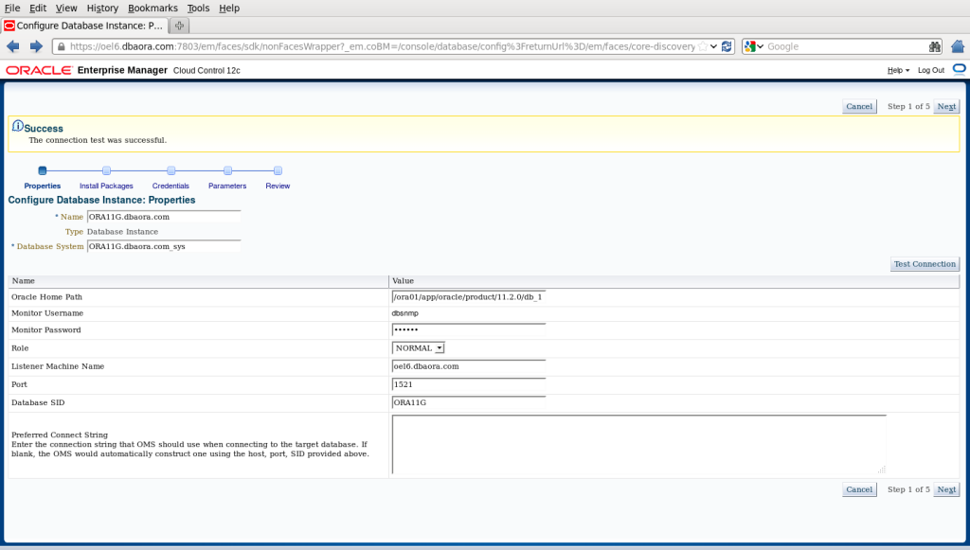The height and width of the screenshot is (550, 970).
Task: Click Cancel below the Preferred Connect String box
Action: pyautogui.click(x=859, y=489)
